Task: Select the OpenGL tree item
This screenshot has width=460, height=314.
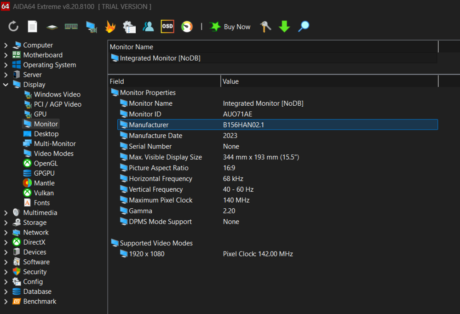Action: (x=40, y=164)
